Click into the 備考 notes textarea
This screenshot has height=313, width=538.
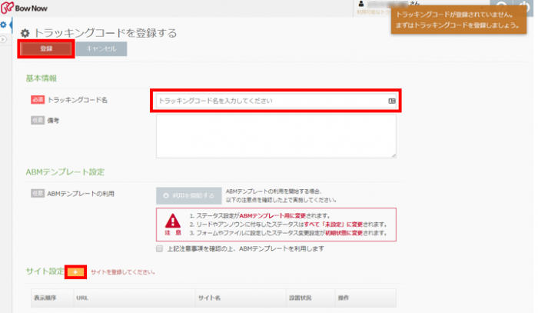click(x=275, y=136)
